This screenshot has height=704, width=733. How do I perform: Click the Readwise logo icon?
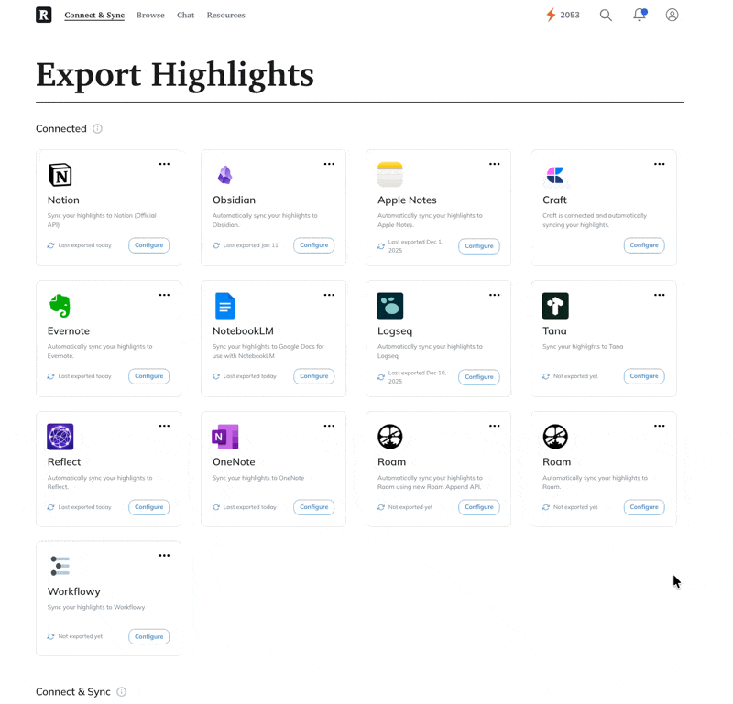pos(44,15)
